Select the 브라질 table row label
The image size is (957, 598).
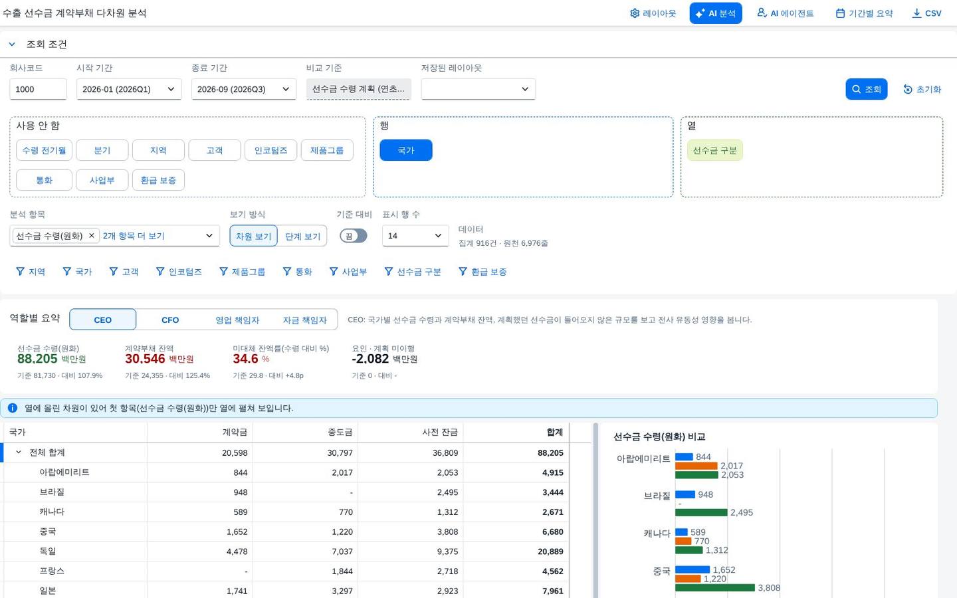(52, 492)
